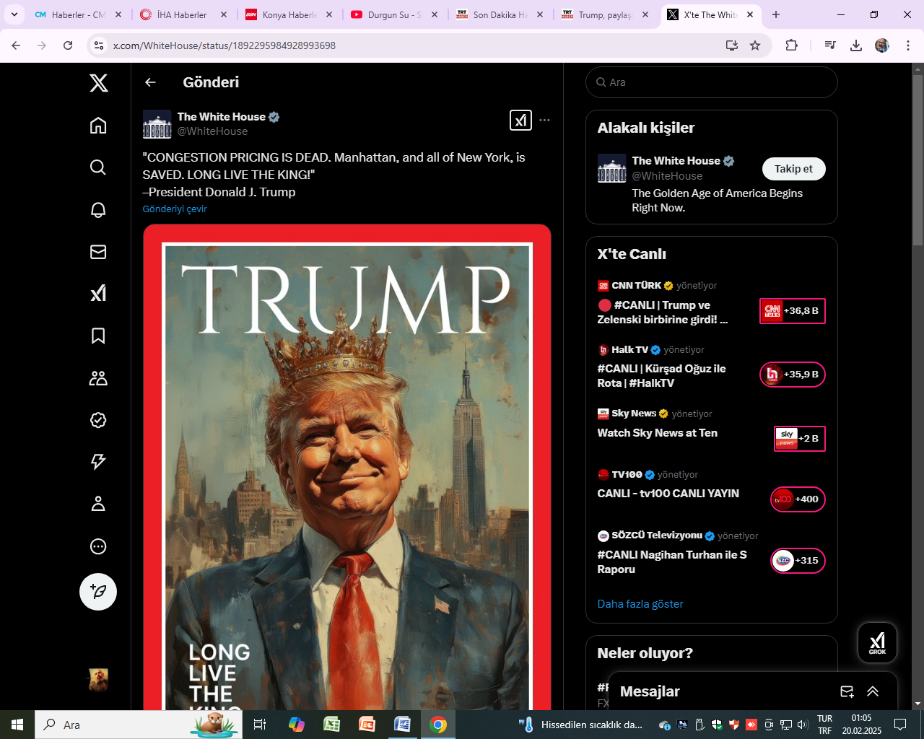Bookmark this page star icon
The image size is (924, 739).
pyautogui.click(x=755, y=45)
